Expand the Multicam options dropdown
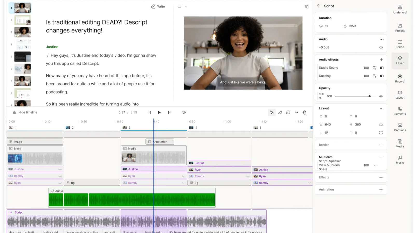415x233 pixels. [x=375, y=165]
